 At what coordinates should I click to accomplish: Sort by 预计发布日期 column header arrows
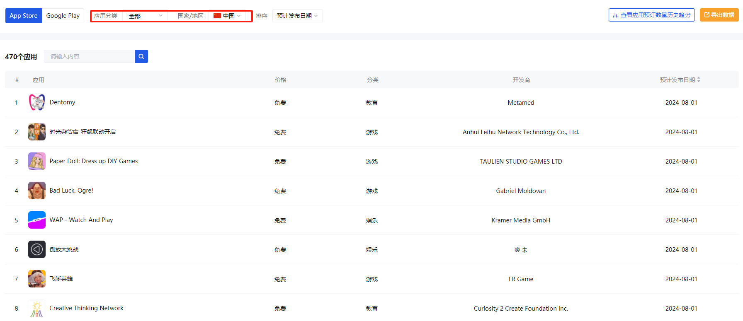tap(699, 80)
